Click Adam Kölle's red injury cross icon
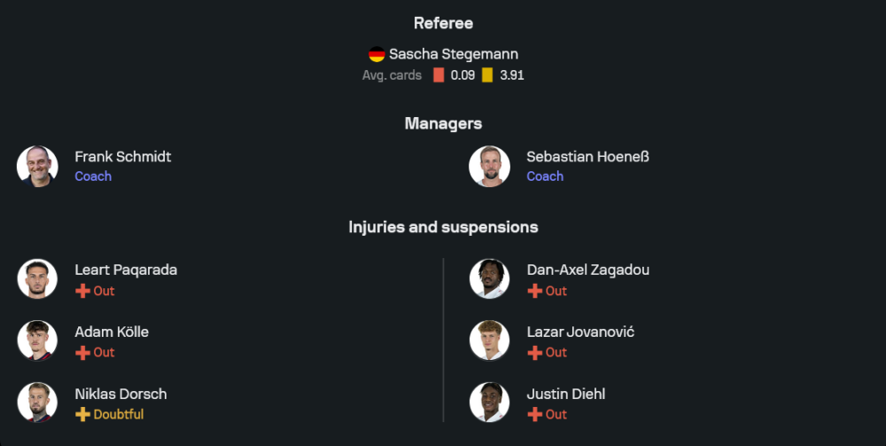This screenshot has height=446, width=886. (x=82, y=352)
